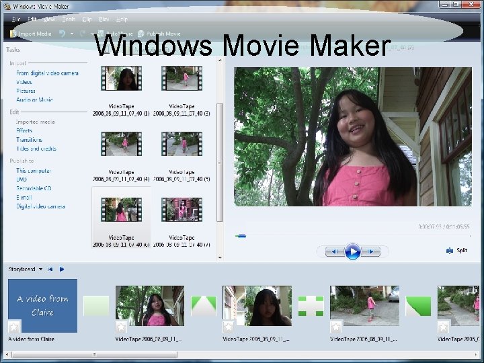Import Videos link in Tasks pane
The height and width of the screenshot is (363, 484).
click(x=24, y=82)
